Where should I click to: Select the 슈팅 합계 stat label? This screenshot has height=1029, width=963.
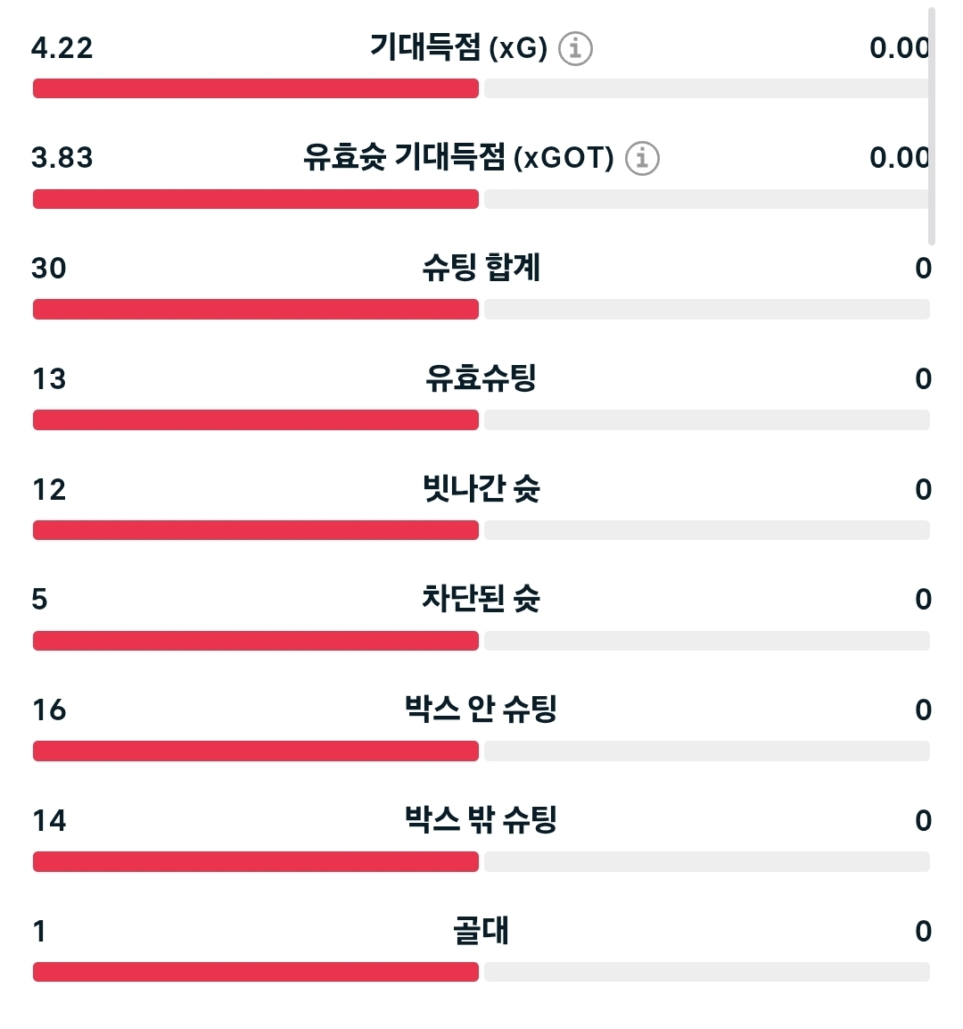click(x=481, y=268)
